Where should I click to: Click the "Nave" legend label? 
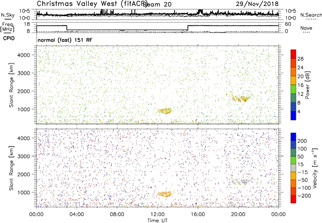pyautogui.click(x=306, y=28)
